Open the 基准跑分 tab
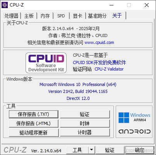The height and width of the screenshot is (155, 156). point(97,16)
